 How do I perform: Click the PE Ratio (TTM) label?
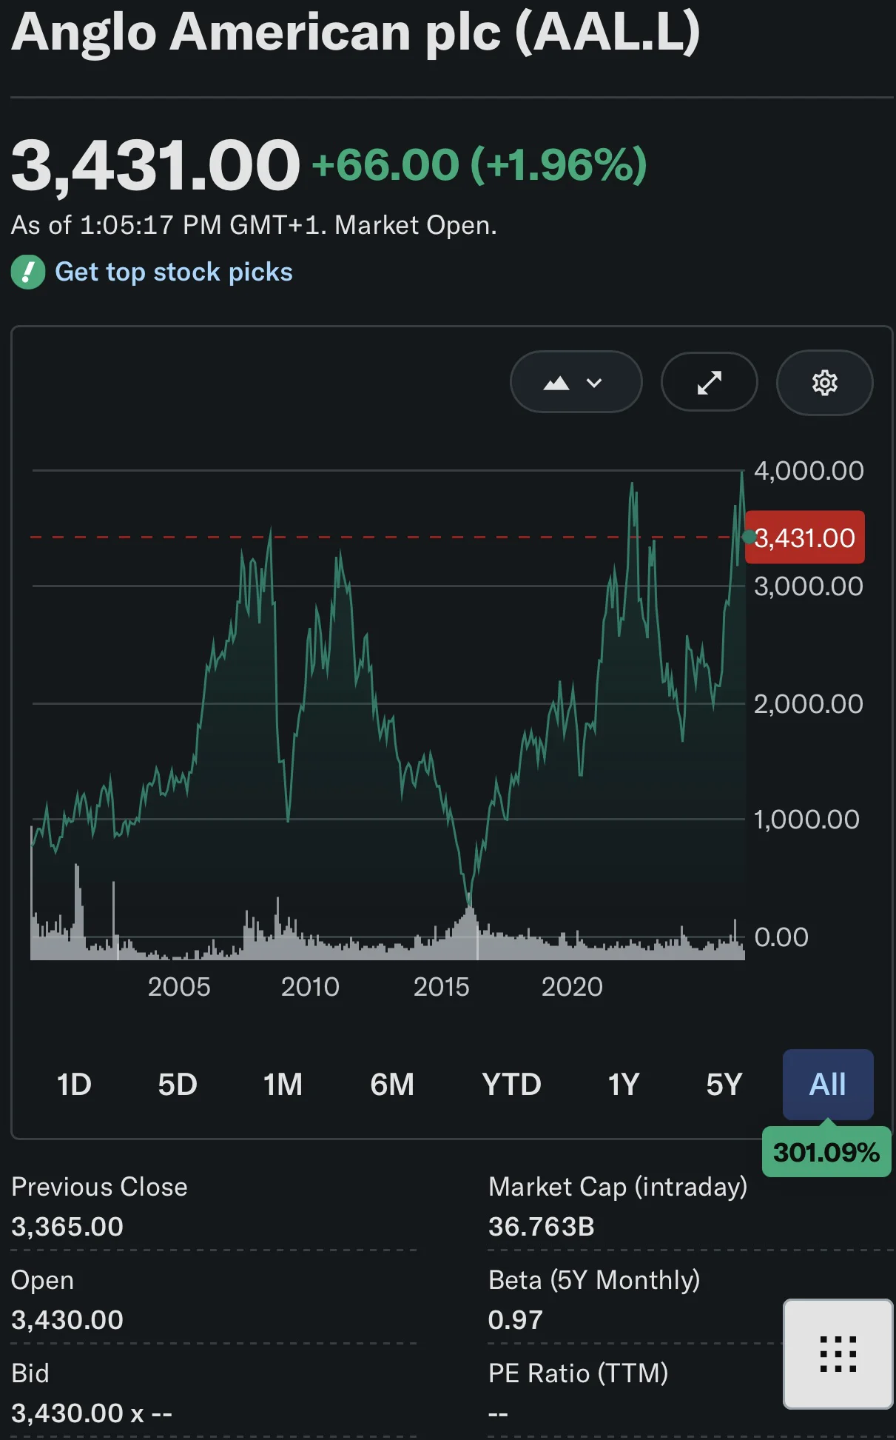[x=579, y=1373]
